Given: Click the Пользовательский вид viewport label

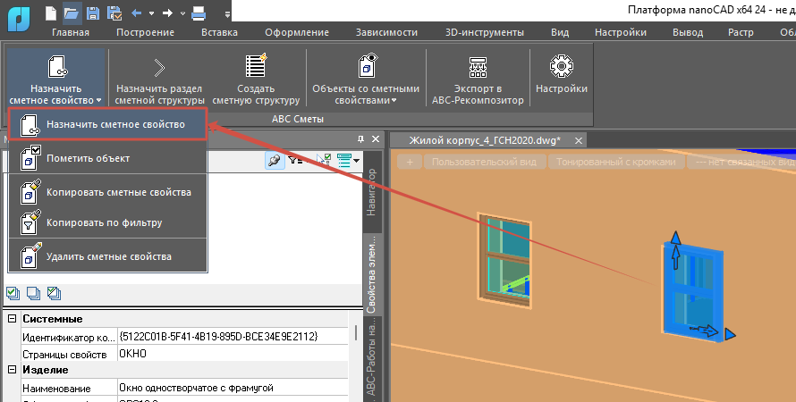Looking at the screenshot, I should pyautogui.click(x=484, y=163).
